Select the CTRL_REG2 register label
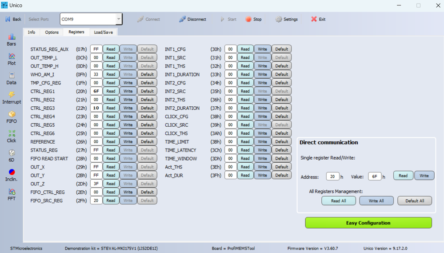444x253 pixels. coord(43,100)
